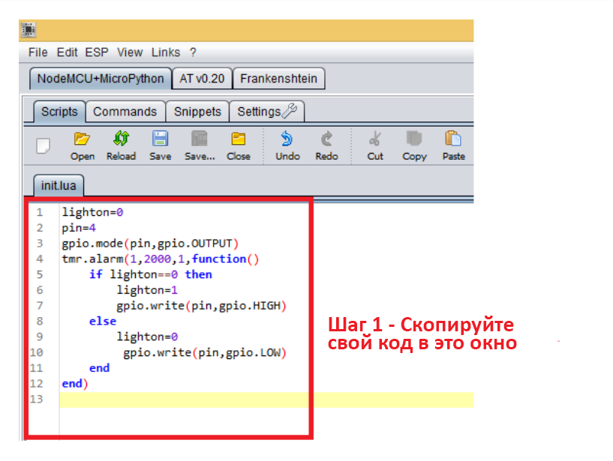Click the indented 'end' on line 11
The image size is (613, 461).
(99, 368)
